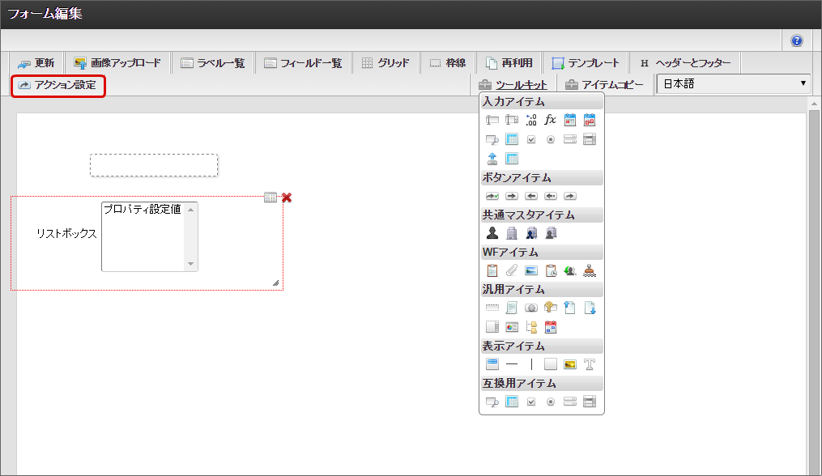The width and height of the screenshot is (822, 476).
Task: Click the user (person silhouette) master item
Action: tap(492, 233)
